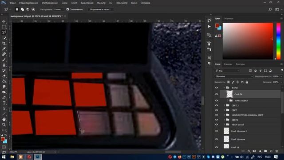Image resolution: width=284 pixels, height=160 pixels.
Task: Open Firefox from the taskbar
Action: [179, 157]
